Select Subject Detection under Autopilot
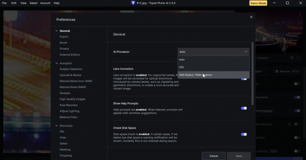Screen dimensions: 306x160 (71, 69)
